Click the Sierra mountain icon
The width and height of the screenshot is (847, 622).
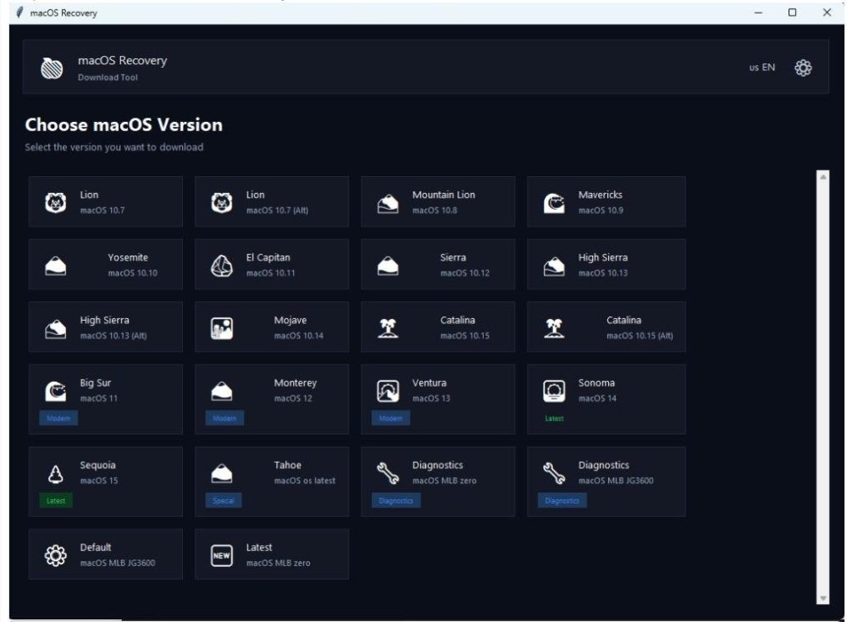click(388, 266)
